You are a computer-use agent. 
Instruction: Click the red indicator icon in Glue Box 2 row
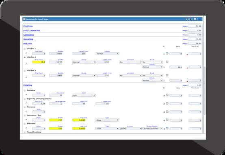pos(187,68)
